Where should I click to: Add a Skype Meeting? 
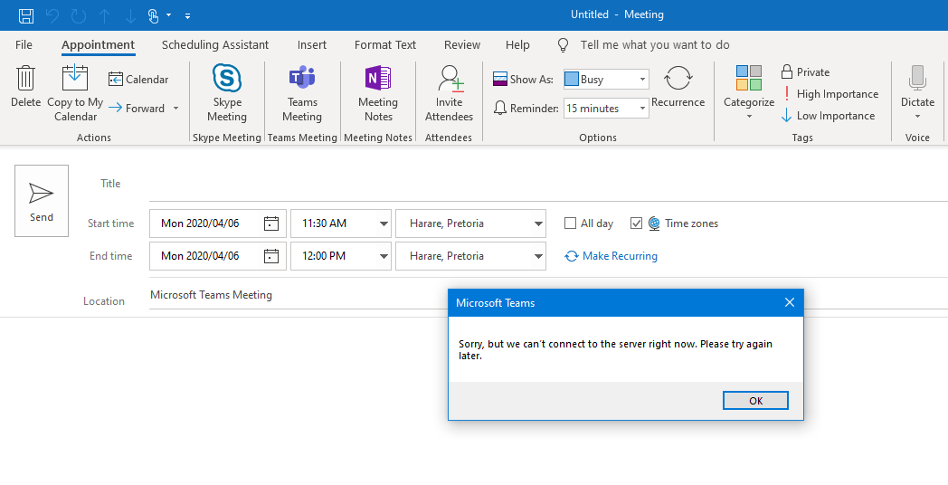(x=227, y=93)
